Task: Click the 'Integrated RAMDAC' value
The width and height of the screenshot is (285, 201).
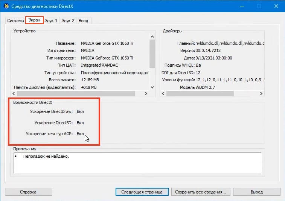Action: (99, 65)
